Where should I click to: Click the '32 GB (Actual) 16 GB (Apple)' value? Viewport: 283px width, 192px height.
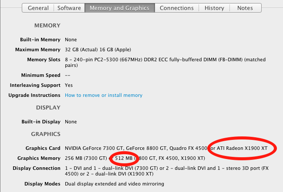click(98, 50)
